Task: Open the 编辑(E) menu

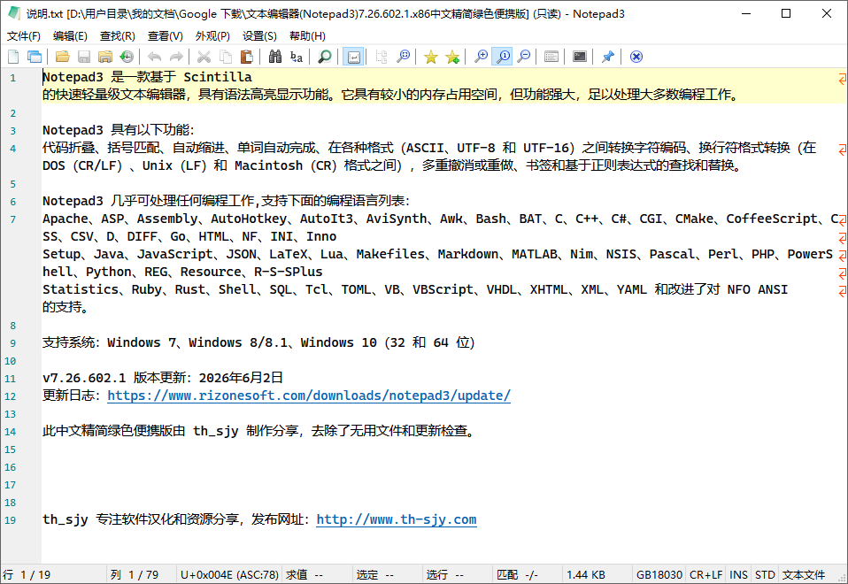Action: [x=70, y=35]
